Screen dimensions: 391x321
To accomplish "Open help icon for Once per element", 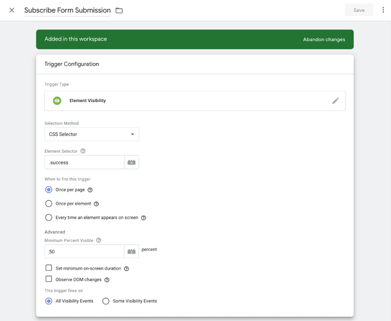I will (x=96, y=204).
